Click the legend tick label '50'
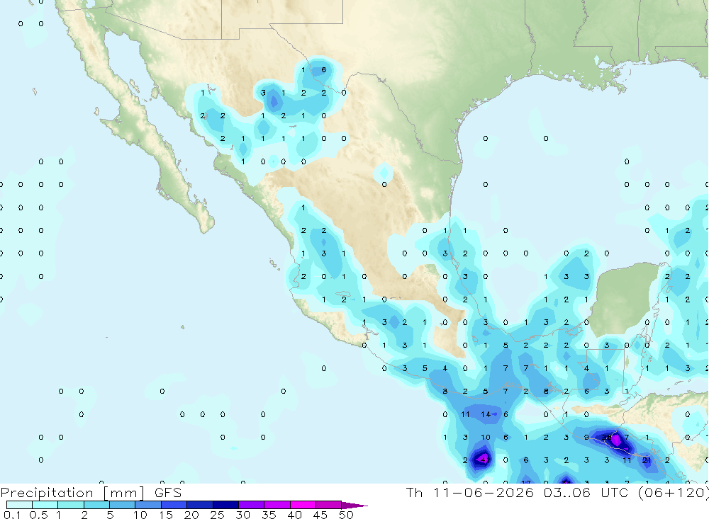 (x=346, y=515)
